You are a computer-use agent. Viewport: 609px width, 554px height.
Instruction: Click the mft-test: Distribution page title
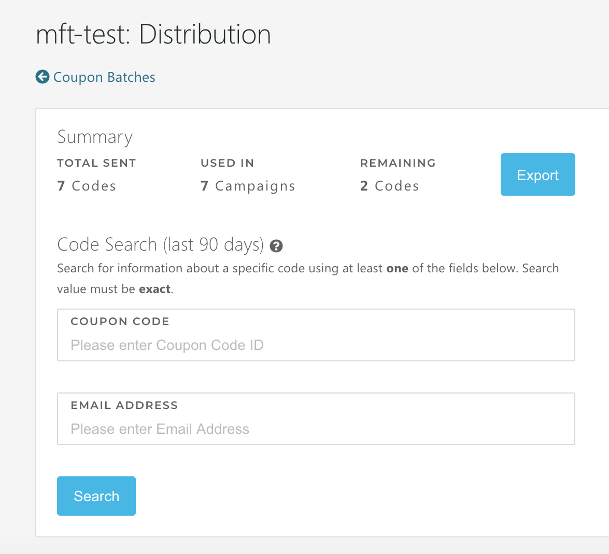tap(153, 35)
